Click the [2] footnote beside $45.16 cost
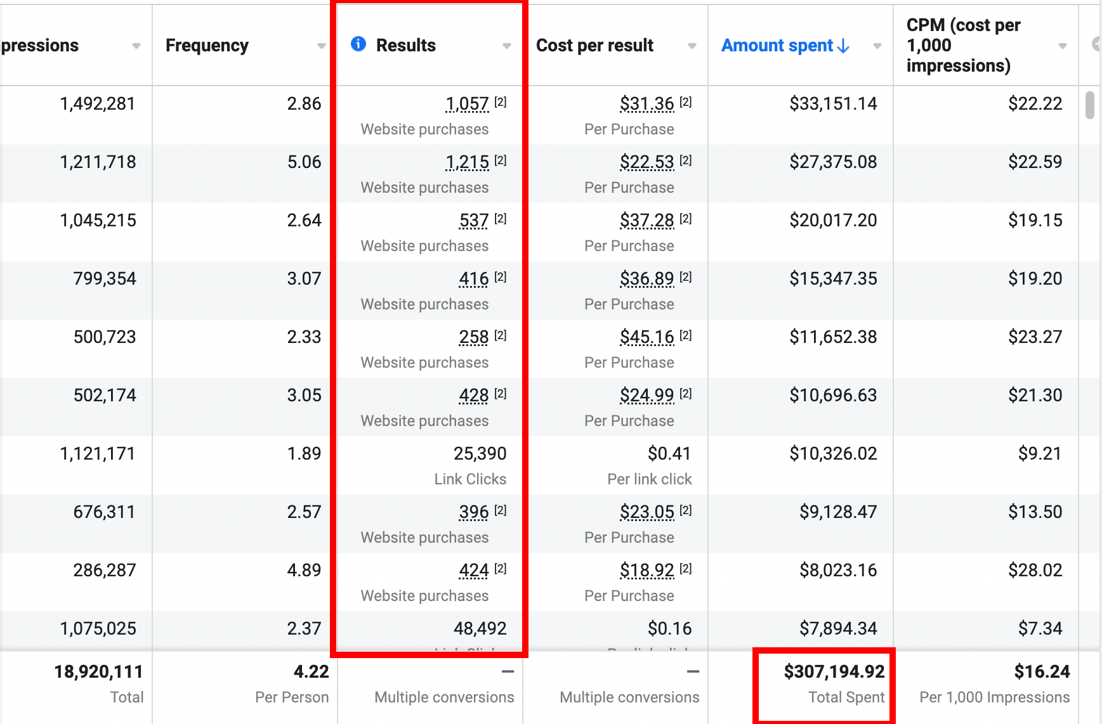Viewport: 1102px width, 724px height. tap(686, 335)
